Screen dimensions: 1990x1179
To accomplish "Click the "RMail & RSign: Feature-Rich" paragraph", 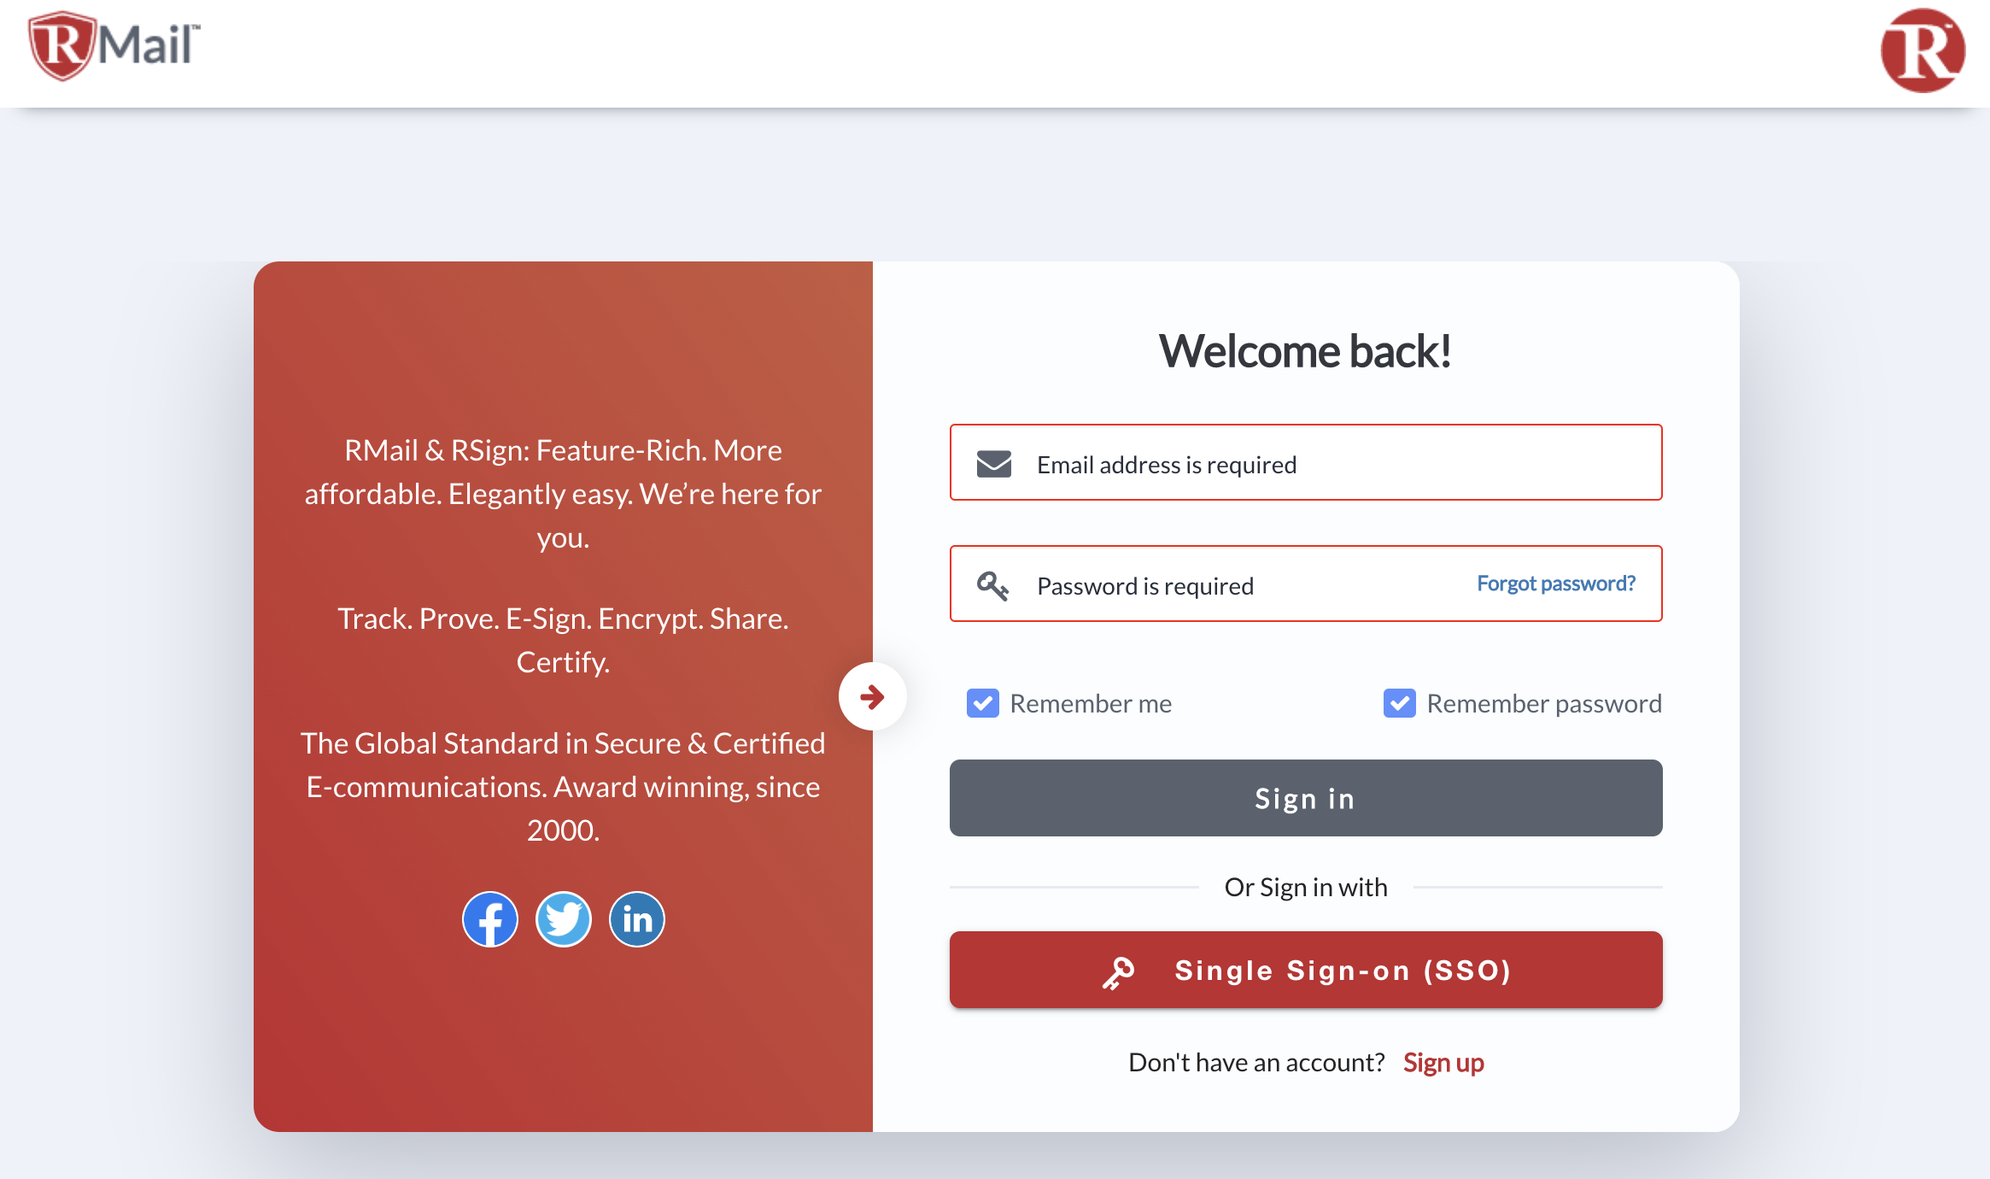I will click(563, 494).
